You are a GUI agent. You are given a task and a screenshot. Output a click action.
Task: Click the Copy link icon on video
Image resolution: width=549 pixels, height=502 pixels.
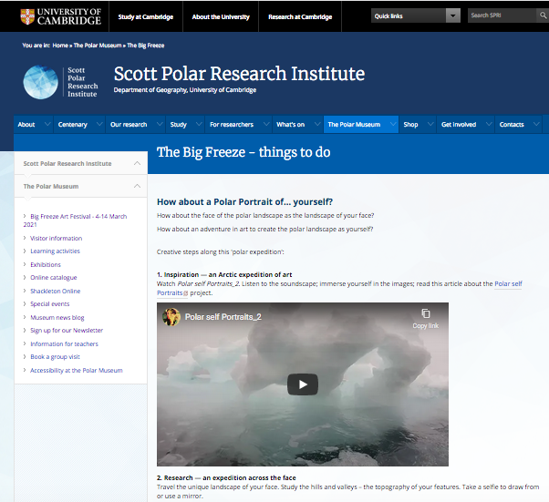click(425, 313)
